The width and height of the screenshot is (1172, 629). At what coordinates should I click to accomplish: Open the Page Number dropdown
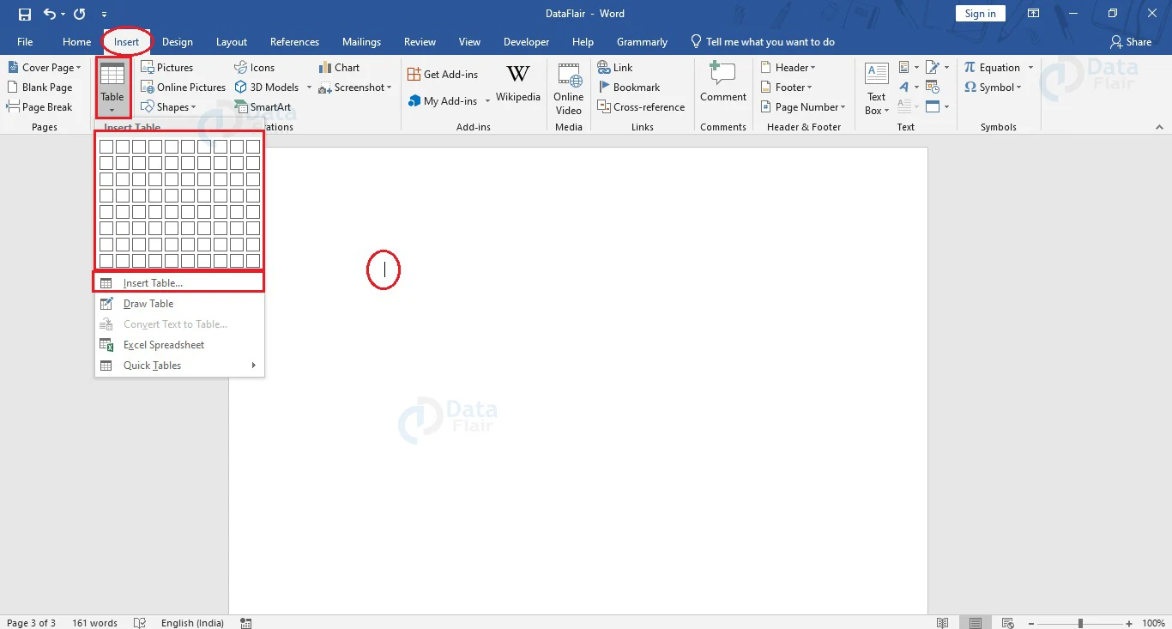[x=804, y=106]
